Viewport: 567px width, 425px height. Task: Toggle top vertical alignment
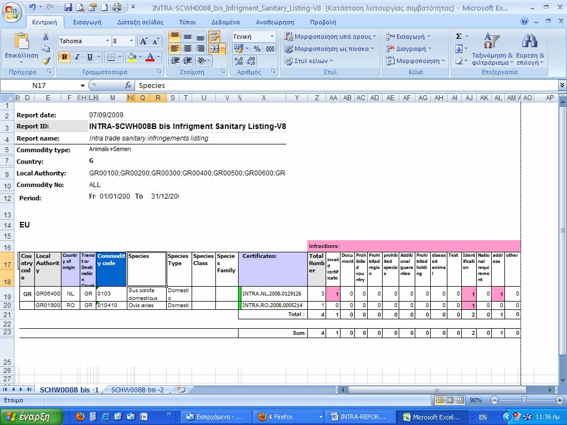(174, 36)
